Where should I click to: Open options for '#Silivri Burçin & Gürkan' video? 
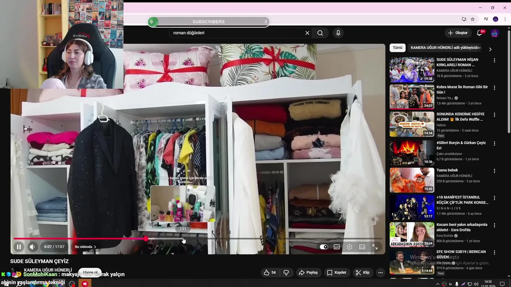pyautogui.click(x=494, y=143)
